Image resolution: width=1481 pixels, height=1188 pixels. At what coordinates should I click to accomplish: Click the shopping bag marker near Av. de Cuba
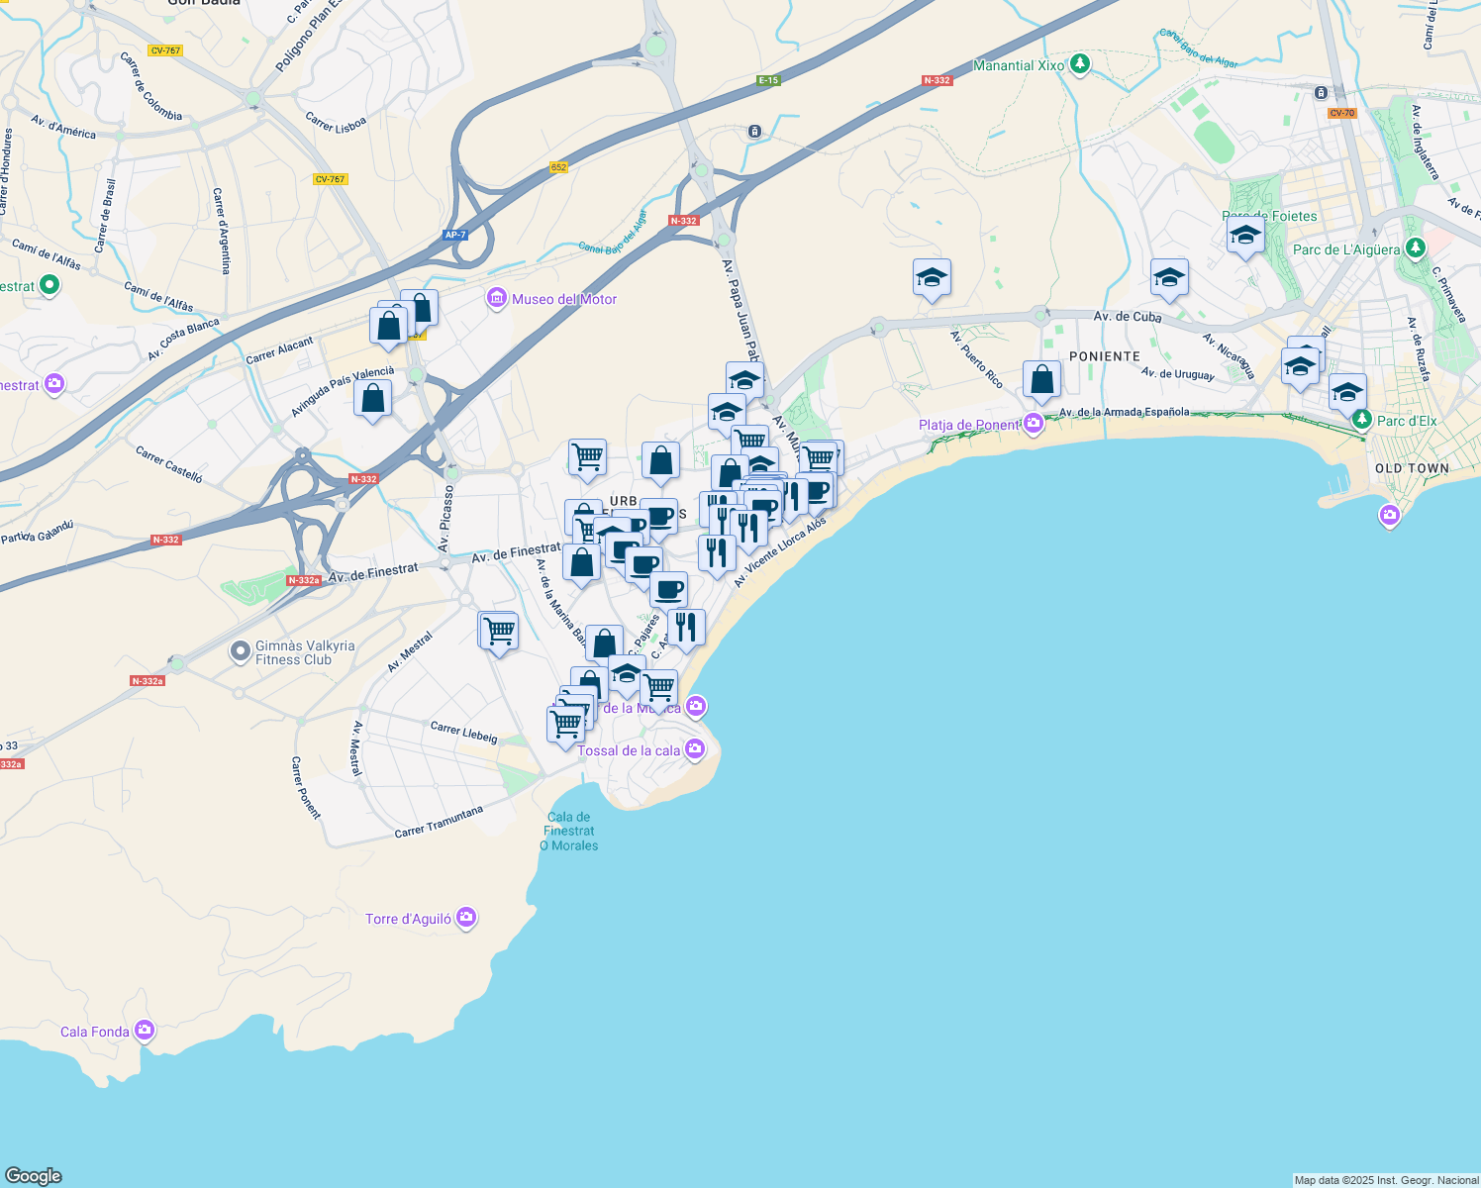pyautogui.click(x=1041, y=377)
